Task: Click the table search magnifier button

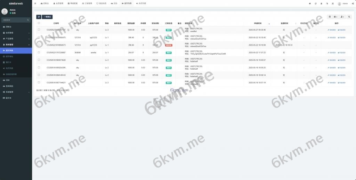Action: click(349, 17)
